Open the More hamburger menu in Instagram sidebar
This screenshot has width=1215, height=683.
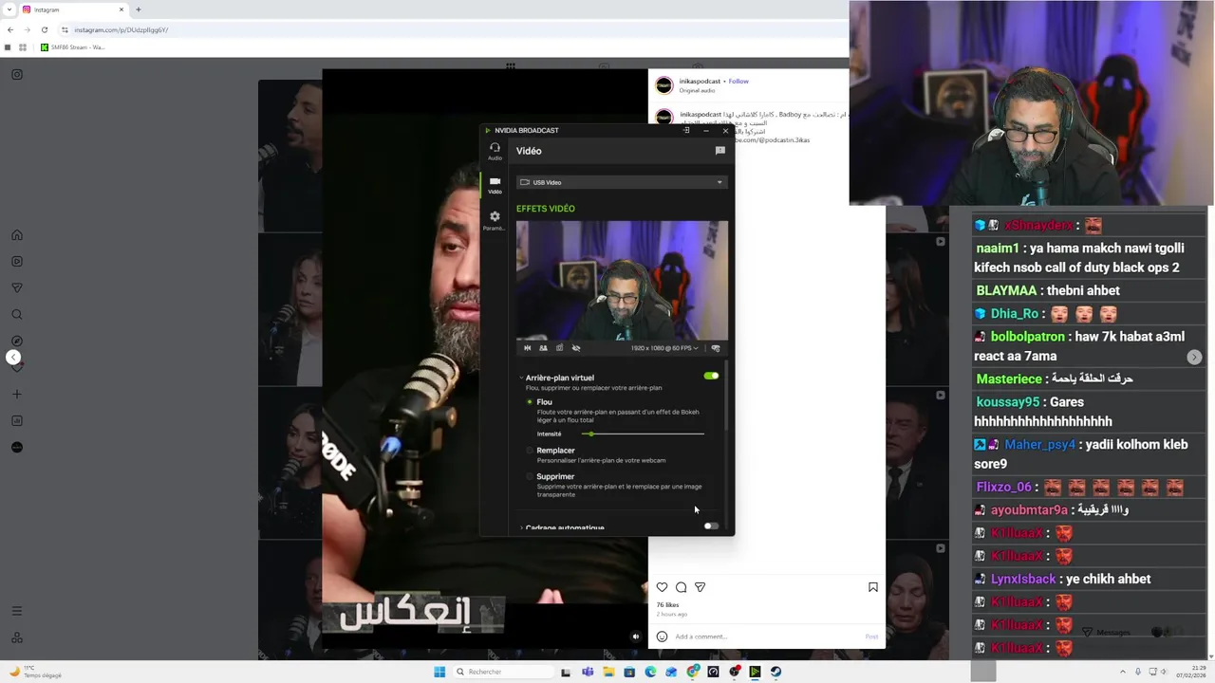point(17,611)
